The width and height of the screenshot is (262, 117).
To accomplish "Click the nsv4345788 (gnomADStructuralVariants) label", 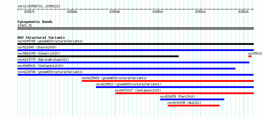I will (50, 41).
